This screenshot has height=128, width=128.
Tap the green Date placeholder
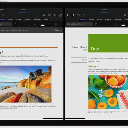(85, 50)
